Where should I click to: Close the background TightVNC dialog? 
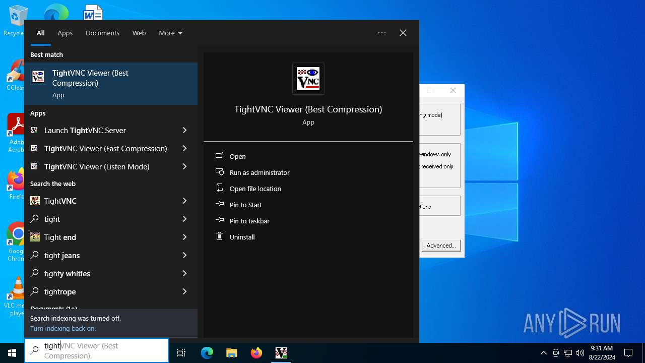point(453,90)
